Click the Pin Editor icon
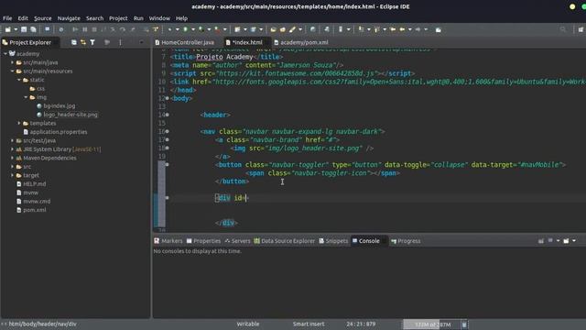586x330 pixels. coord(438,29)
